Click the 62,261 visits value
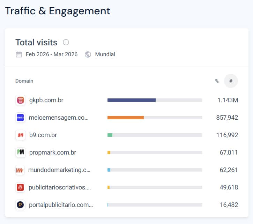 coord(229,170)
